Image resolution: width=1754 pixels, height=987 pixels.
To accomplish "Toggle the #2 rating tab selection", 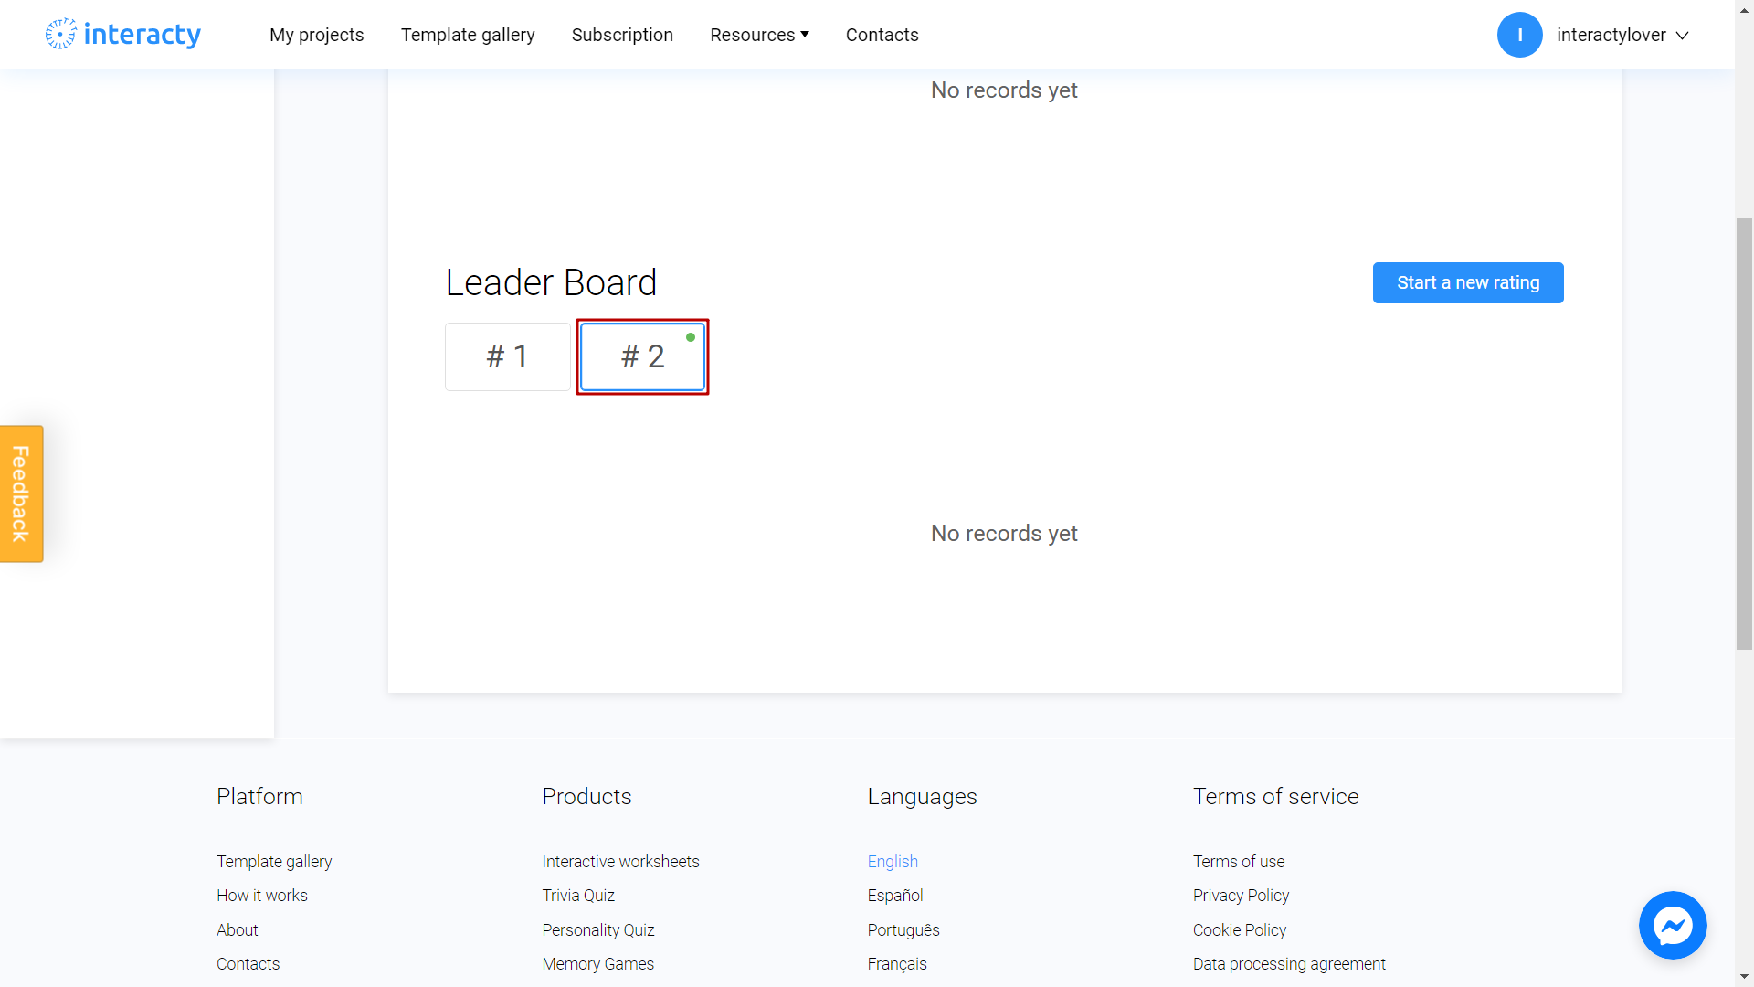I will pos(643,356).
